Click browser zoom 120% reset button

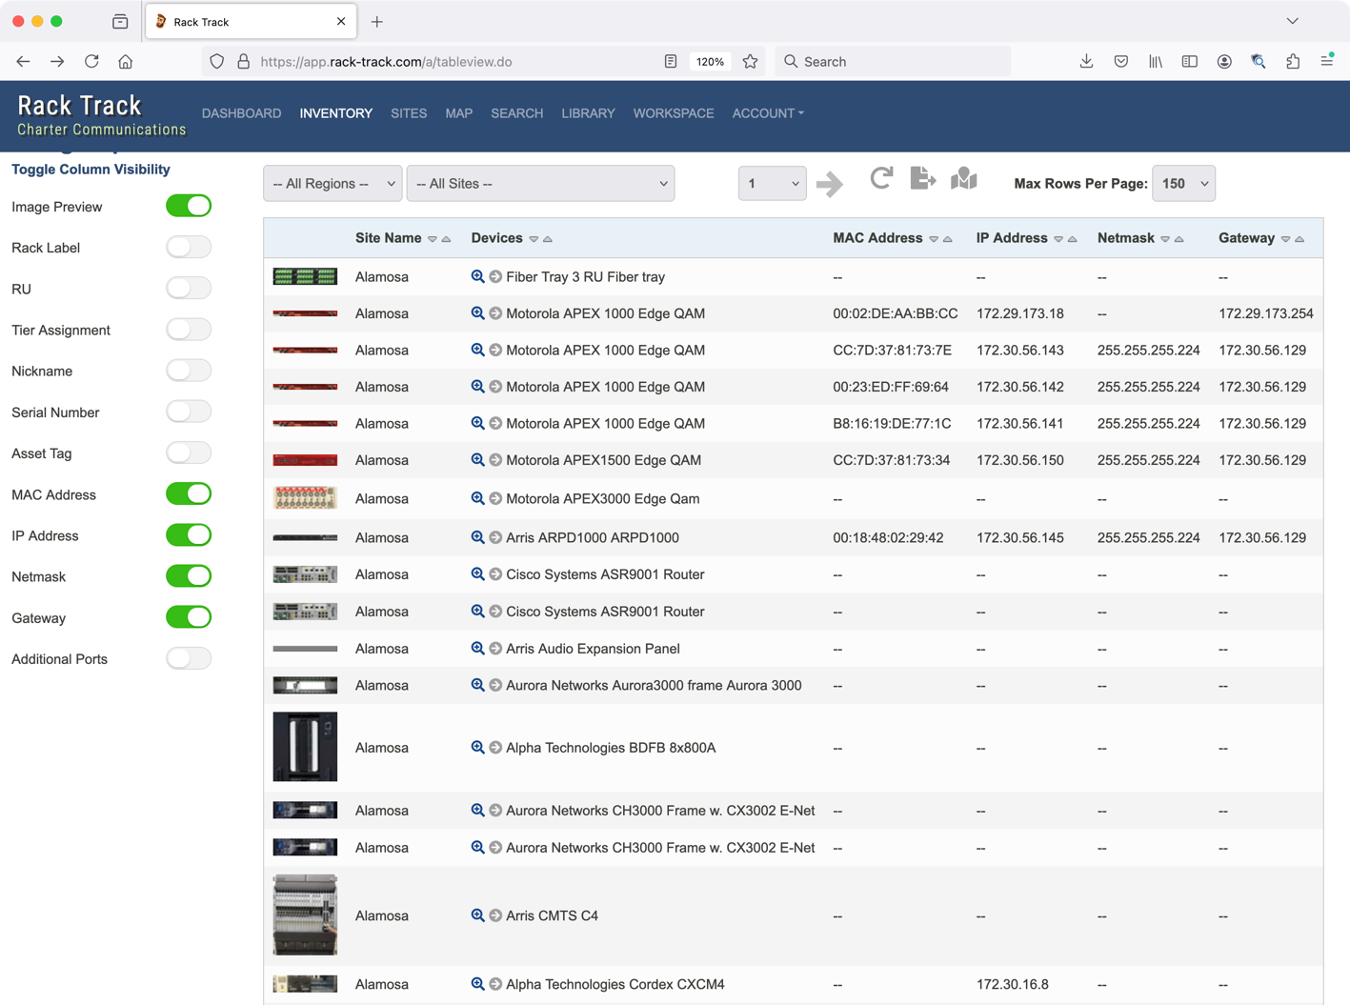710,61
